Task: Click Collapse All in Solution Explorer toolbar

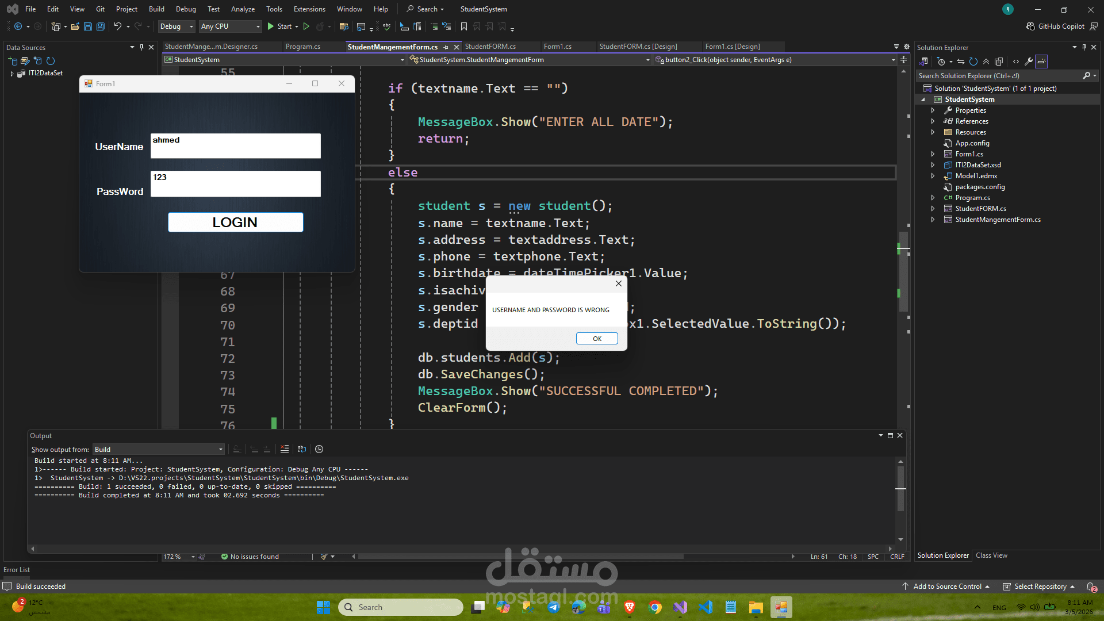Action: pos(986,62)
